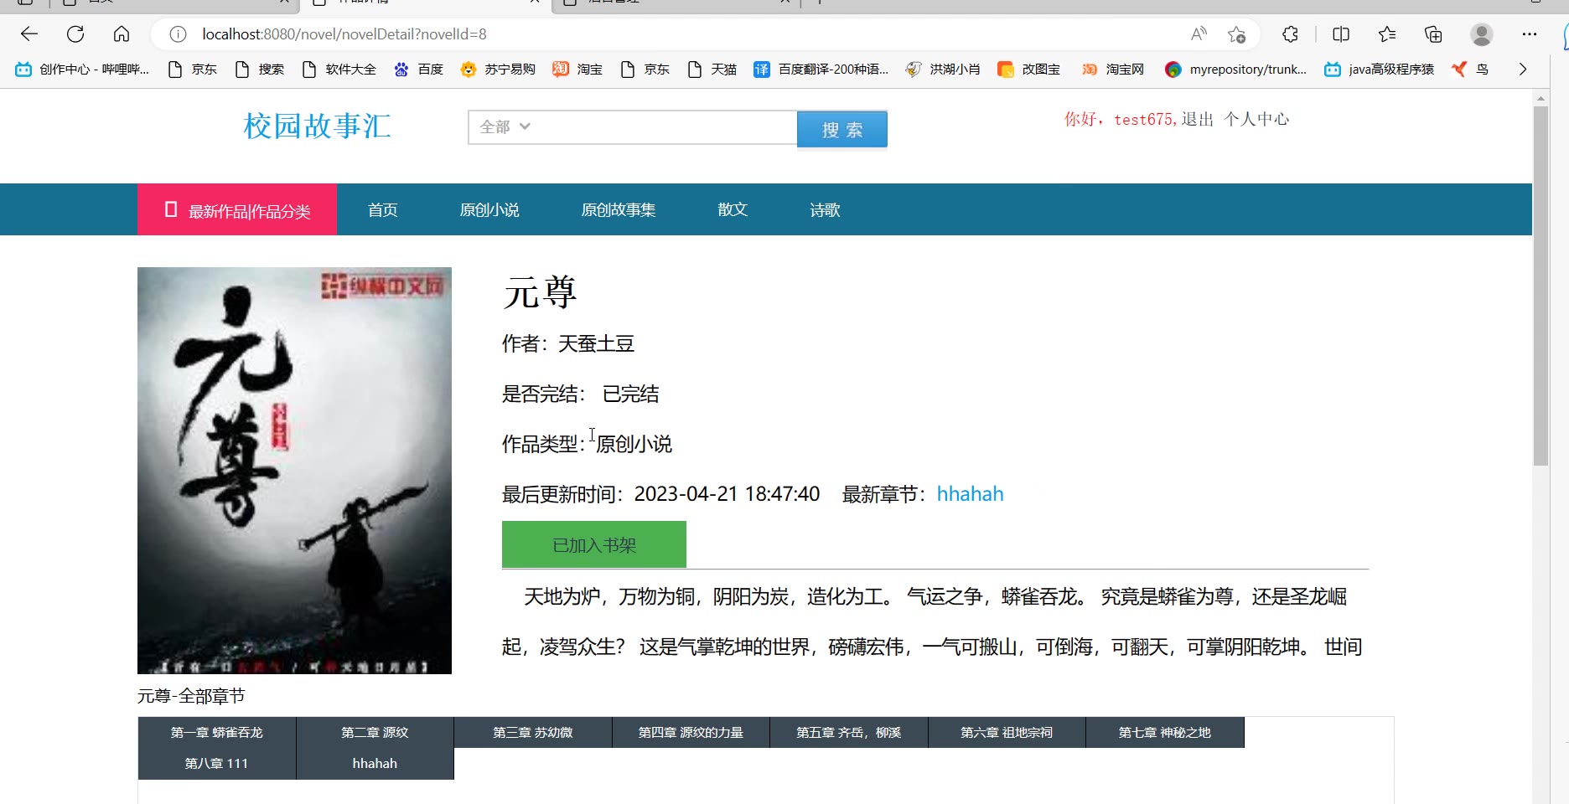Viewport: 1569px width, 804px height.
Task: Open browser settings and more menu
Action: point(1530,34)
